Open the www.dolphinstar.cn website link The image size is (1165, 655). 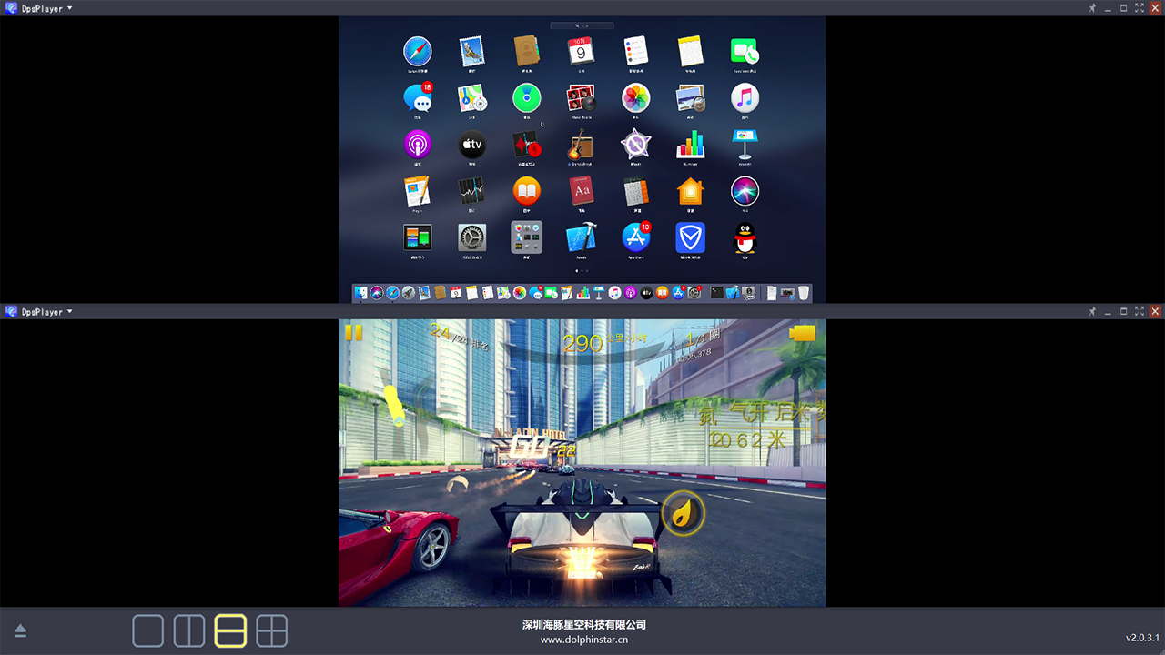[583, 640]
